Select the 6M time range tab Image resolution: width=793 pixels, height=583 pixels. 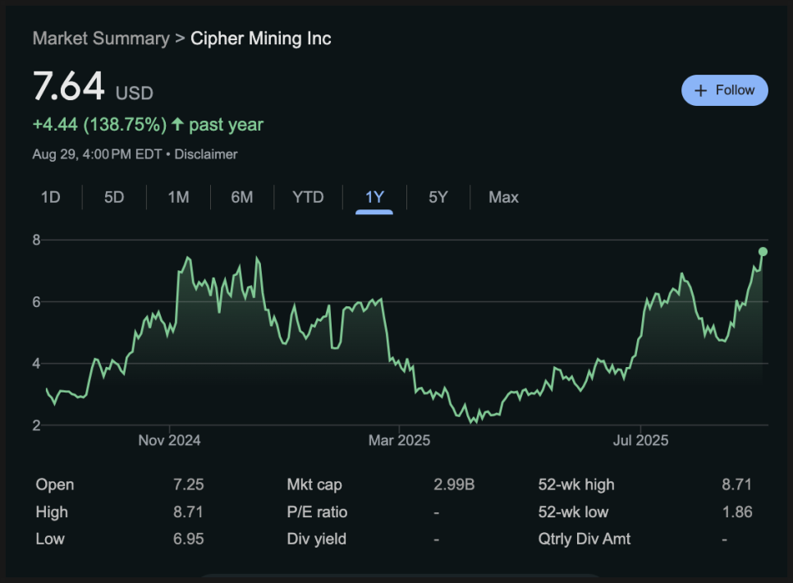[241, 197]
